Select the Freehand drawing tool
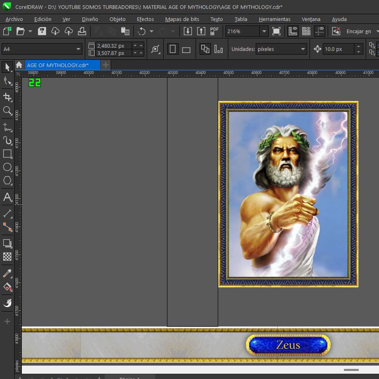379x379 pixels. click(7, 127)
